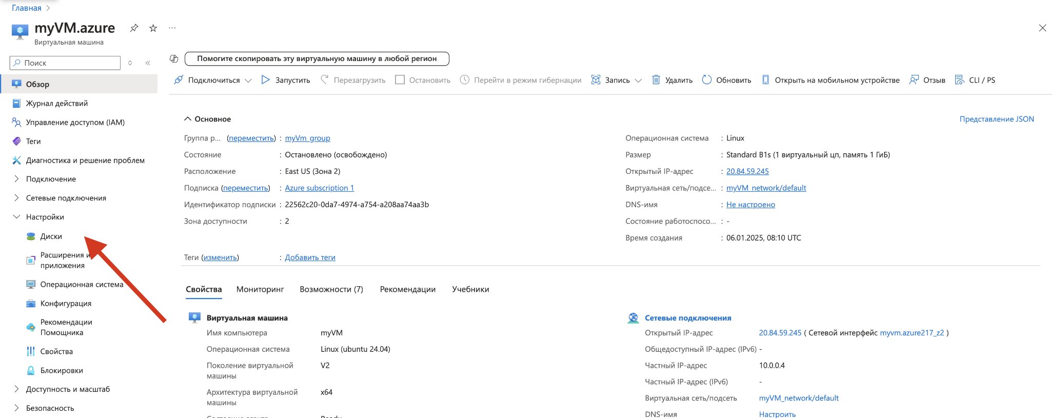
Task: Click Открыть на мобильном устройстве
Action: [x=831, y=80]
